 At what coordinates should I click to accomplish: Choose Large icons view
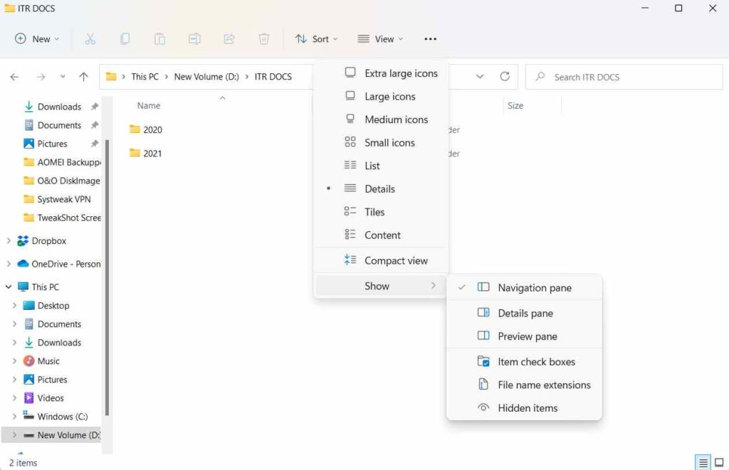(382, 97)
